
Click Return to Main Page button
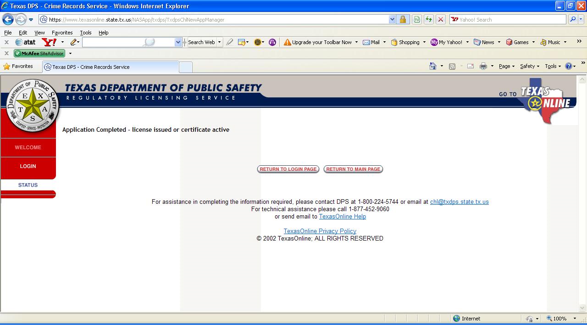click(x=353, y=169)
